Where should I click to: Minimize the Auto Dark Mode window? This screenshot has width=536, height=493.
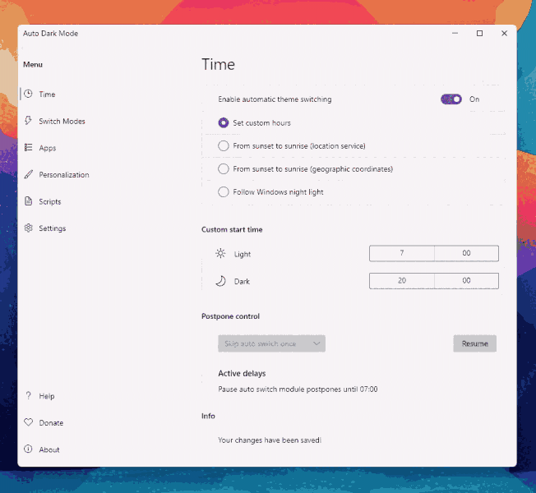(x=455, y=33)
